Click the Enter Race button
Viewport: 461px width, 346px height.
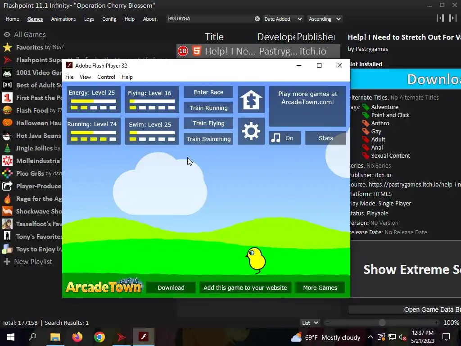(x=208, y=92)
